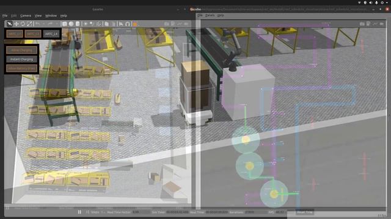
Task: Open the plot icon in left window
Action: tap(180, 24)
